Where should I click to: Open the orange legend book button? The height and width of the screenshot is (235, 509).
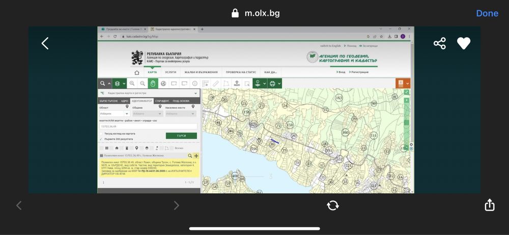pos(401,83)
